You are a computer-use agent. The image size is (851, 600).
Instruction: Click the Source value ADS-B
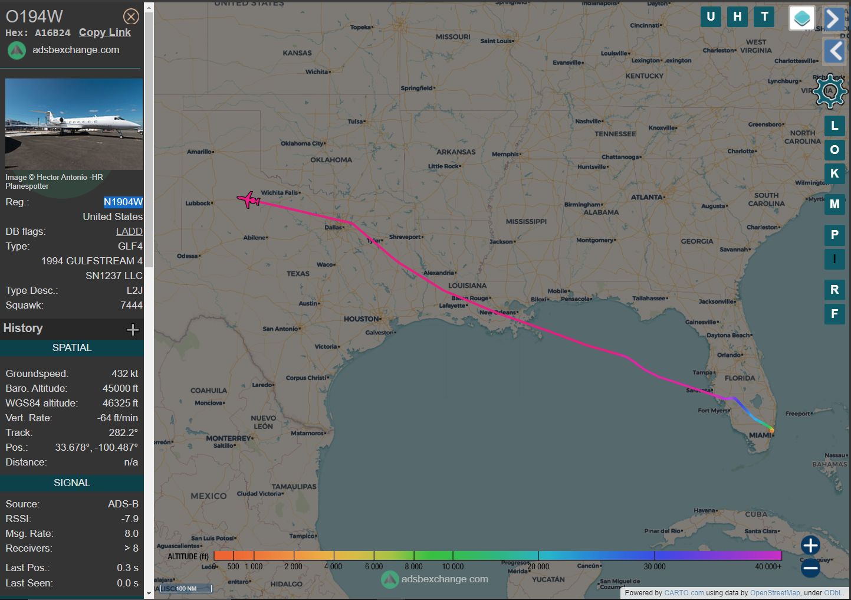[x=123, y=504]
